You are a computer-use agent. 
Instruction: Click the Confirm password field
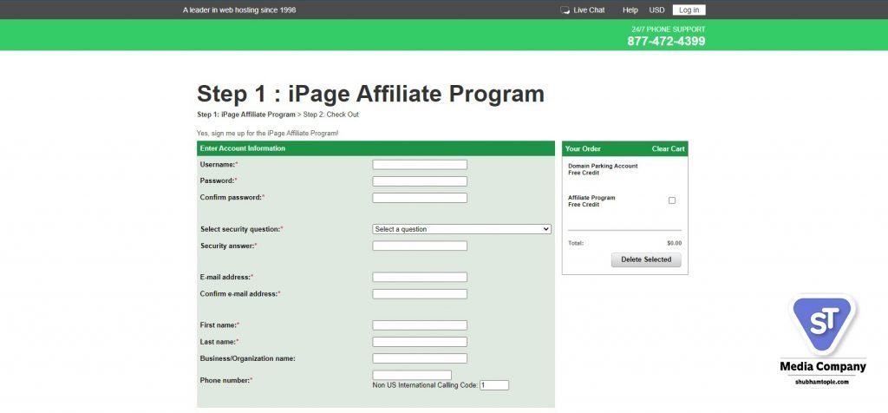420,198
